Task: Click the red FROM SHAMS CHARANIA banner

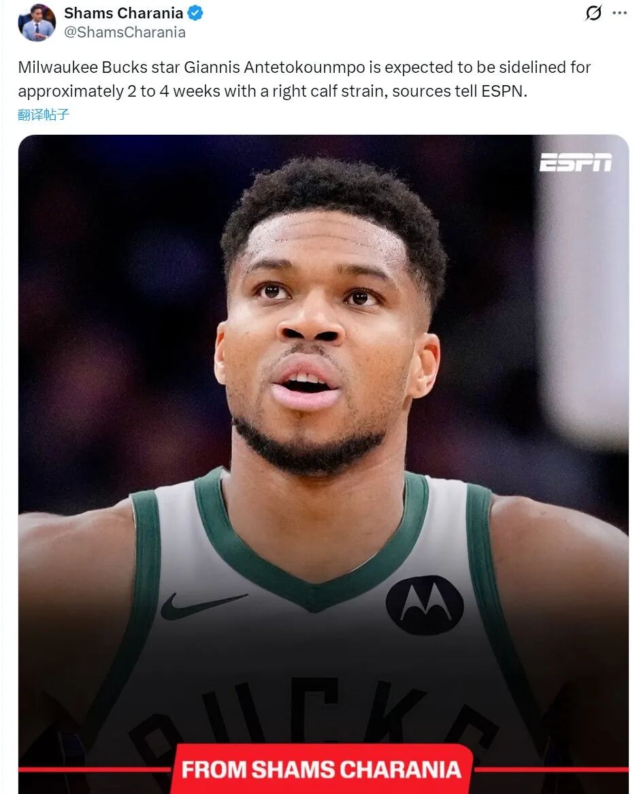Action: click(x=322, y=769)
